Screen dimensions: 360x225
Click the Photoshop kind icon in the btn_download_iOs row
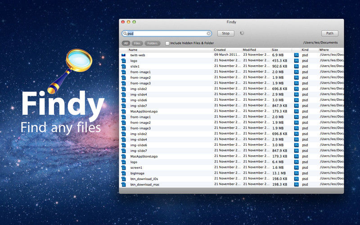point(297,179)
